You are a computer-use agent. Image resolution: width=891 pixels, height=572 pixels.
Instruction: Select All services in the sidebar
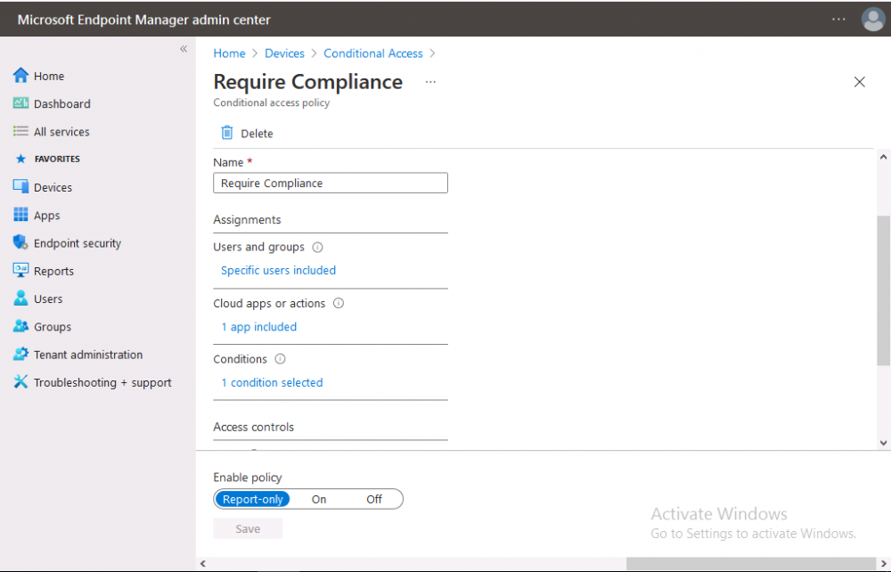[x=61, y=132]
